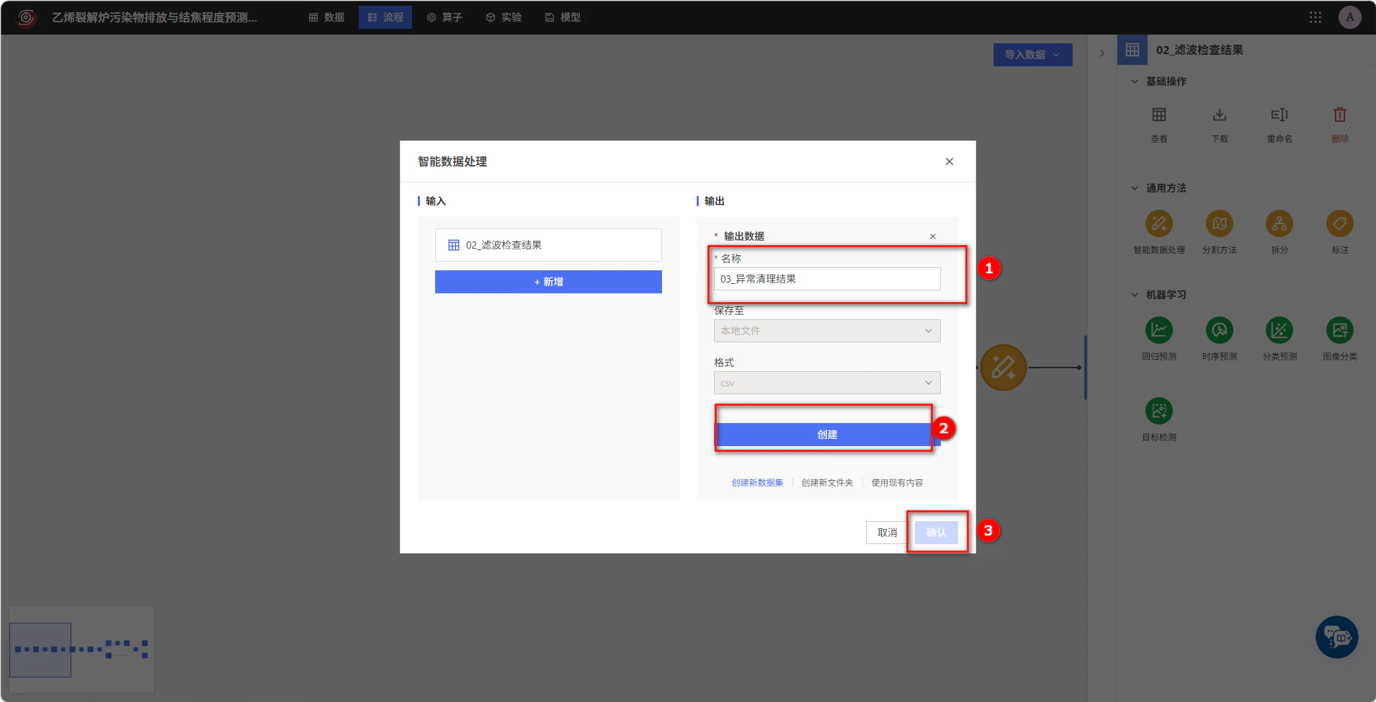Collapse the 机器学习 section
Screen dimensions: 1376x702
click(x=1134, y=295)
